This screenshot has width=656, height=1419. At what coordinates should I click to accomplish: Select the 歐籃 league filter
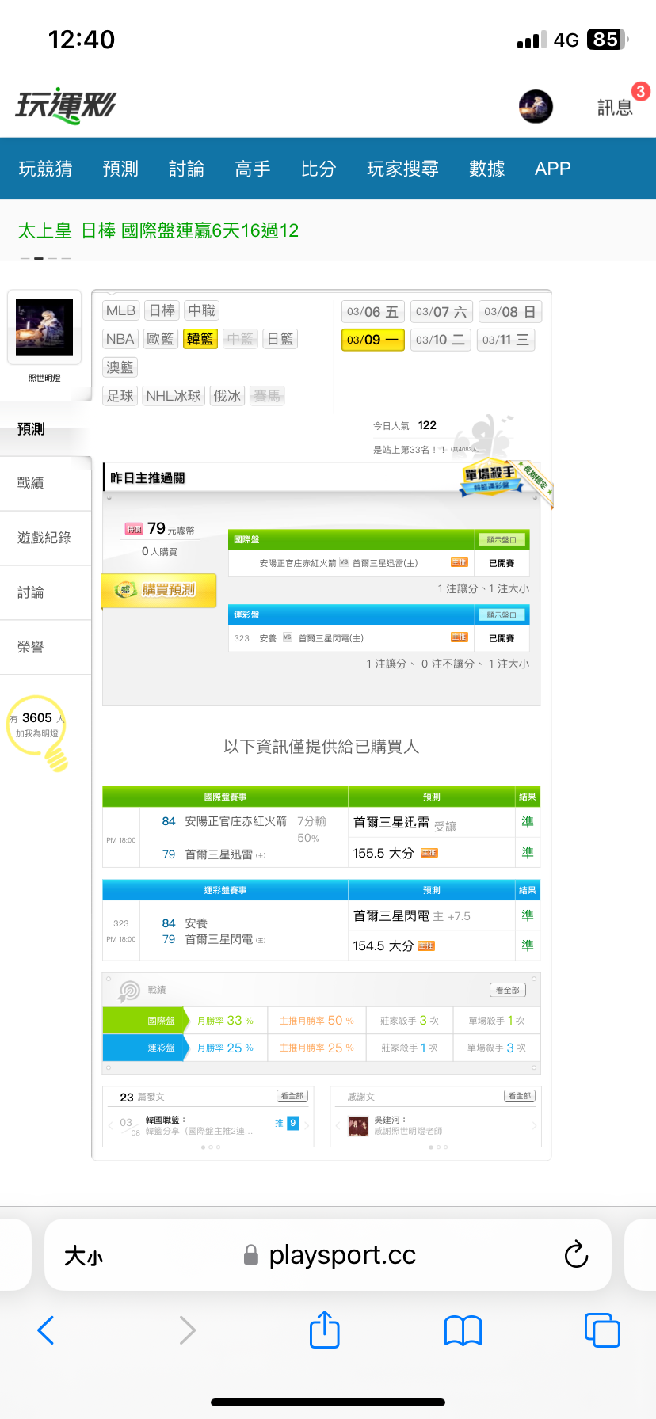point(160,339)
